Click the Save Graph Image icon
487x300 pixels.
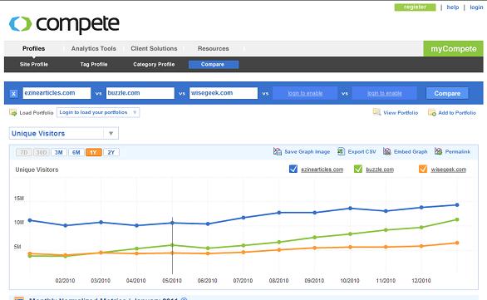(x=278, y=151)
